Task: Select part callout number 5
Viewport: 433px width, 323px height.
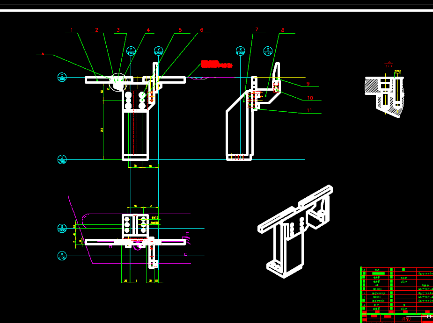Action: (x=180, y=30)
